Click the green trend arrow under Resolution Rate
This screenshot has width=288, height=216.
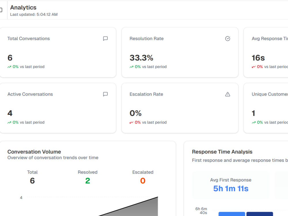click(x=132, y=67)
